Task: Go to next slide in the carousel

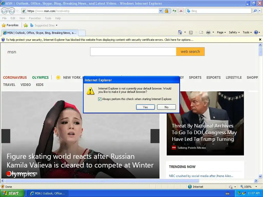Action: [x=155, y=136]
